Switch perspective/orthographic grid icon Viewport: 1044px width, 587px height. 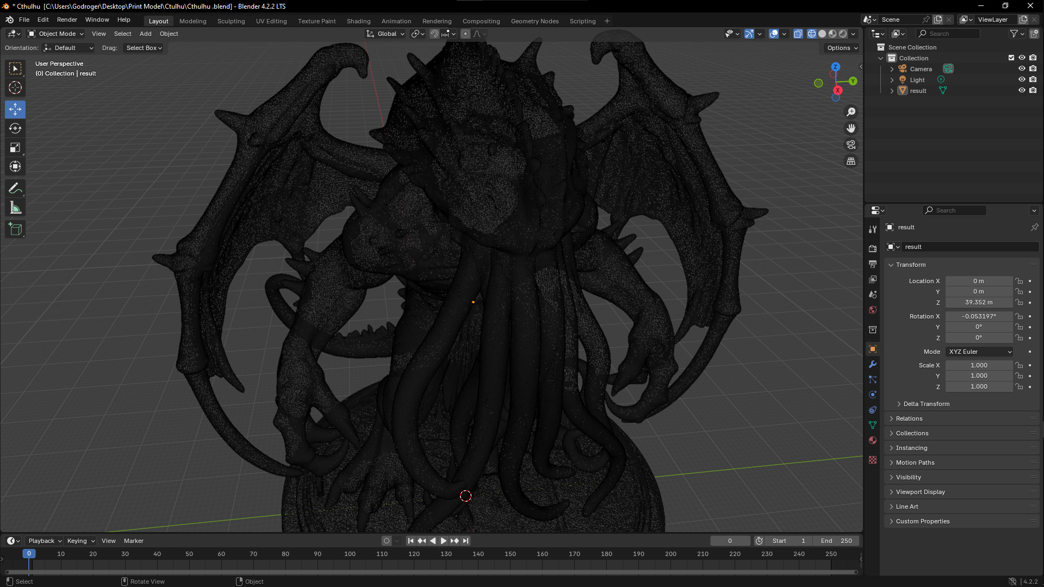[851, 161]
